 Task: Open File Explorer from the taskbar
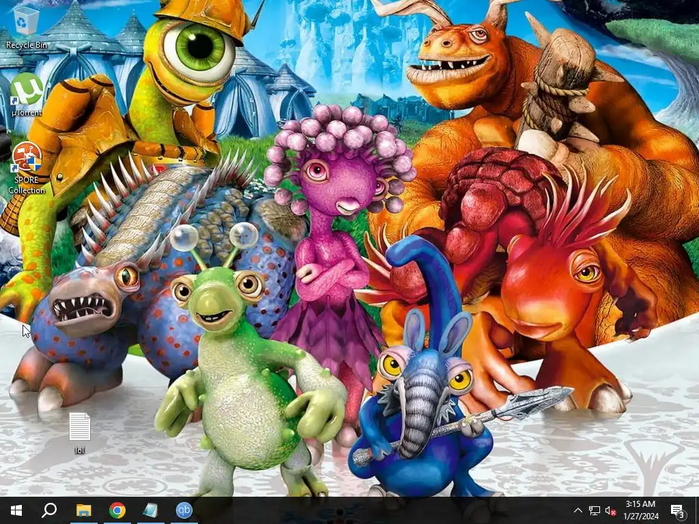[x=83, y=510]
